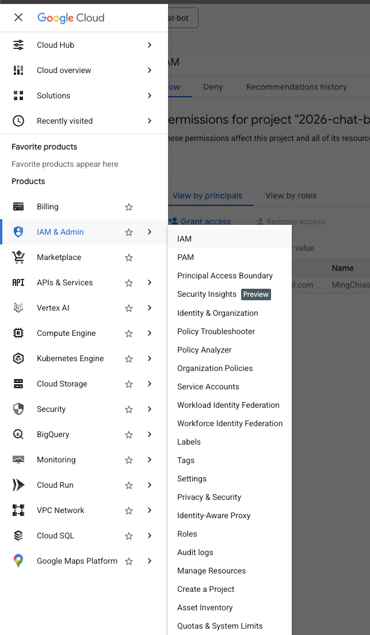This screenshot has width=370, height=635.
Task: Click the VPC Network icon
Action: 18,510
